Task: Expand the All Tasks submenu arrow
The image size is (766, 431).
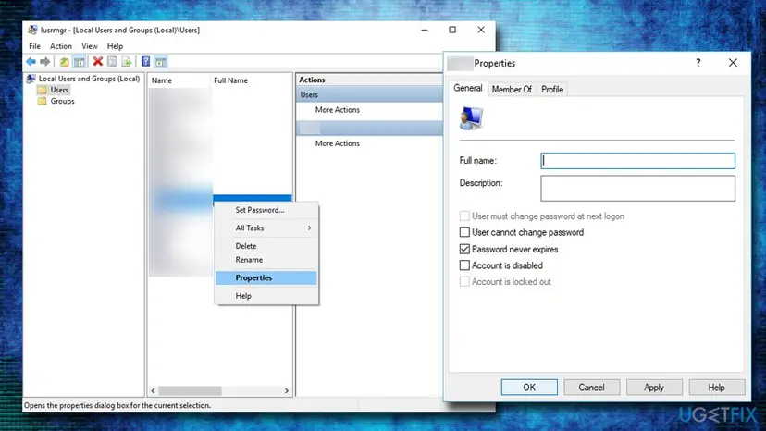Action: (309, 228)
